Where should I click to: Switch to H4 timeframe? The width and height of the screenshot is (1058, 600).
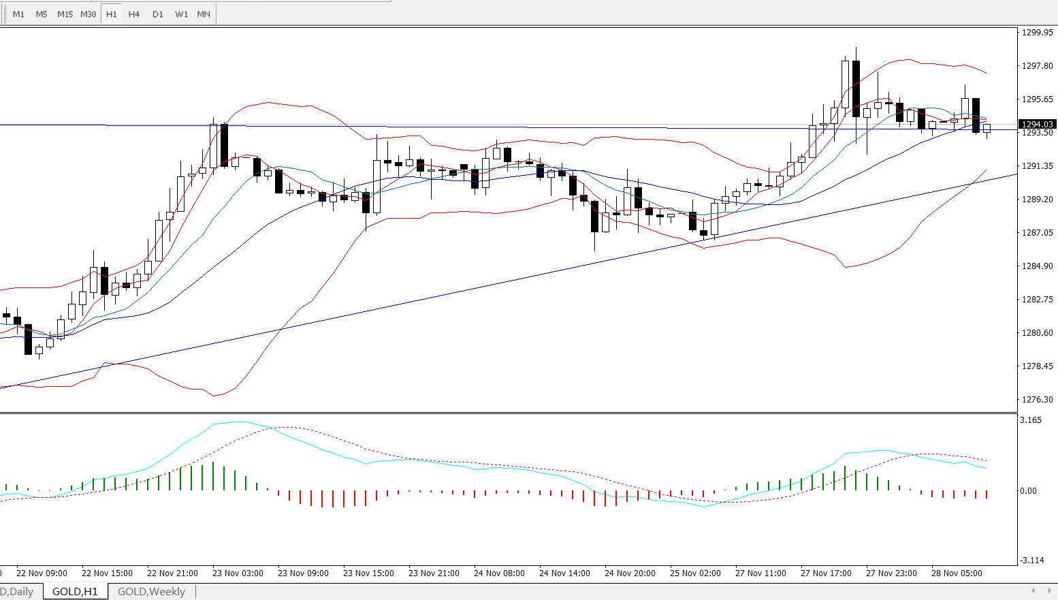pyautogui.click(x=134, y=14)
